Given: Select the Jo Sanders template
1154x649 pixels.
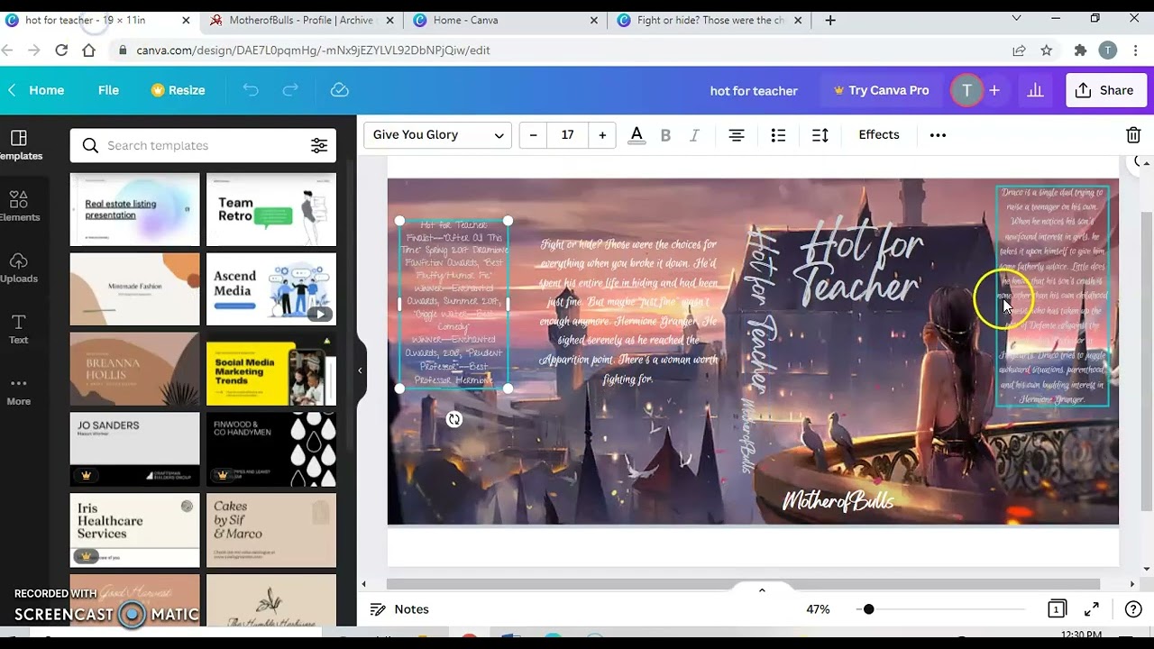Looking at the screenshot, I should (x=135, y=449).
